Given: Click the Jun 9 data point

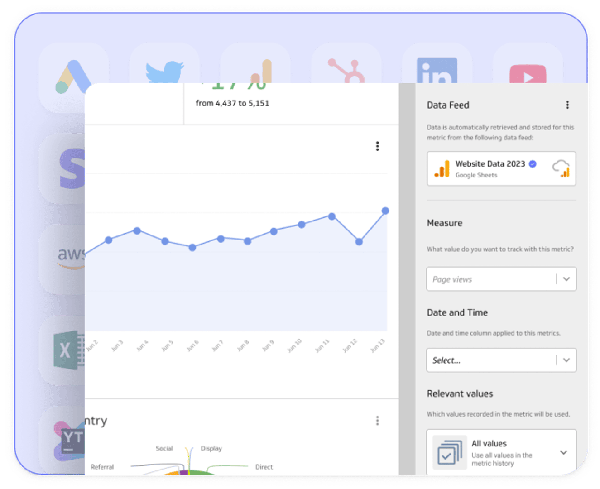Looking at the screenshot, I should tap(274, 231).
